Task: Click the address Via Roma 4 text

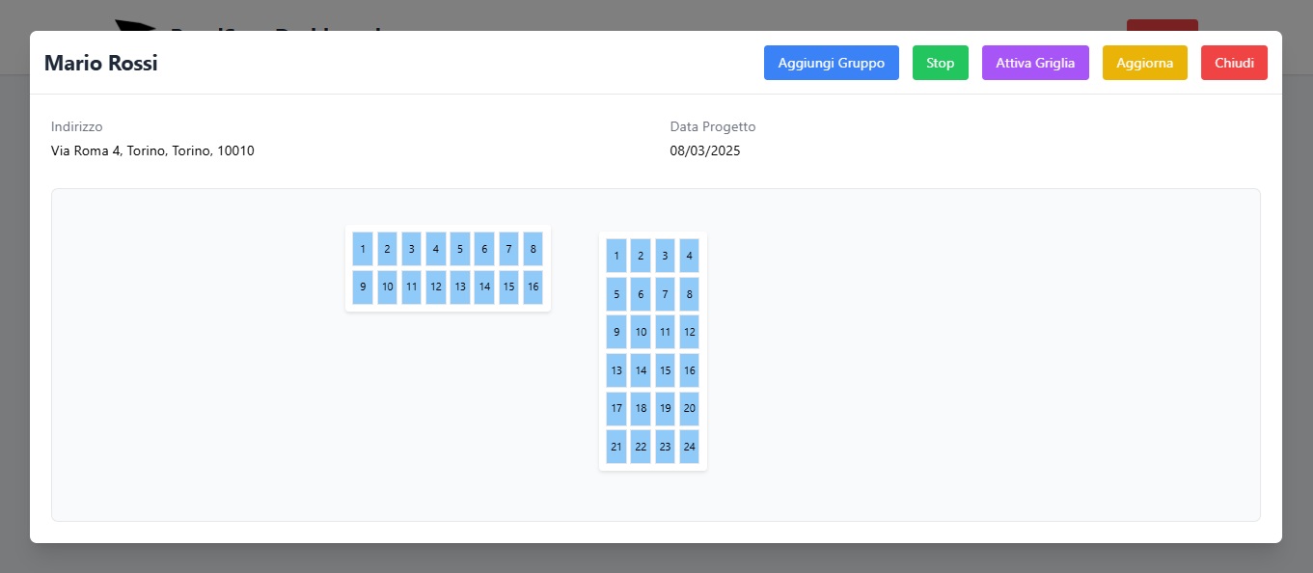Action: [x=152, y=150]
